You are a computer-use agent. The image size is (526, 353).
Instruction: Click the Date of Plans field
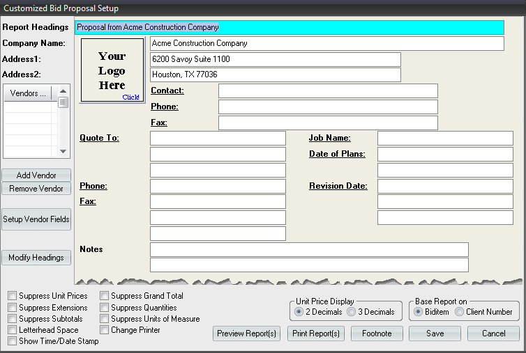(445, 154)
